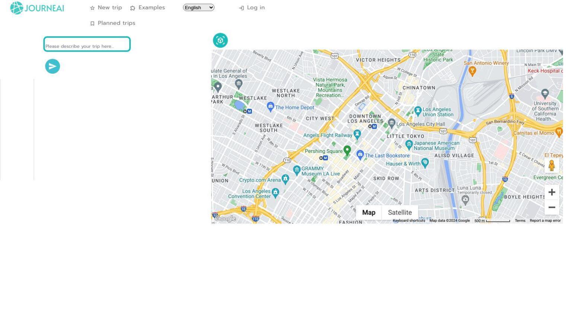Click the Pershing Square metro station icon
Screen dimensions: 566x318
click(323, 158)
